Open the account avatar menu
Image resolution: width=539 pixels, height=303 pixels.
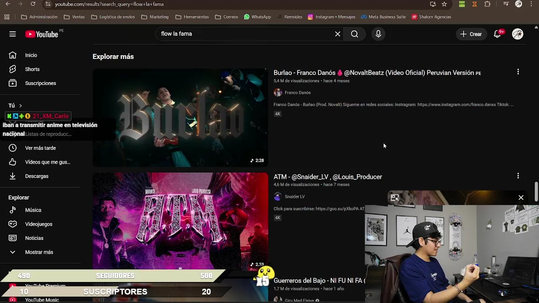pyautogui.click(x=518, y=34)
